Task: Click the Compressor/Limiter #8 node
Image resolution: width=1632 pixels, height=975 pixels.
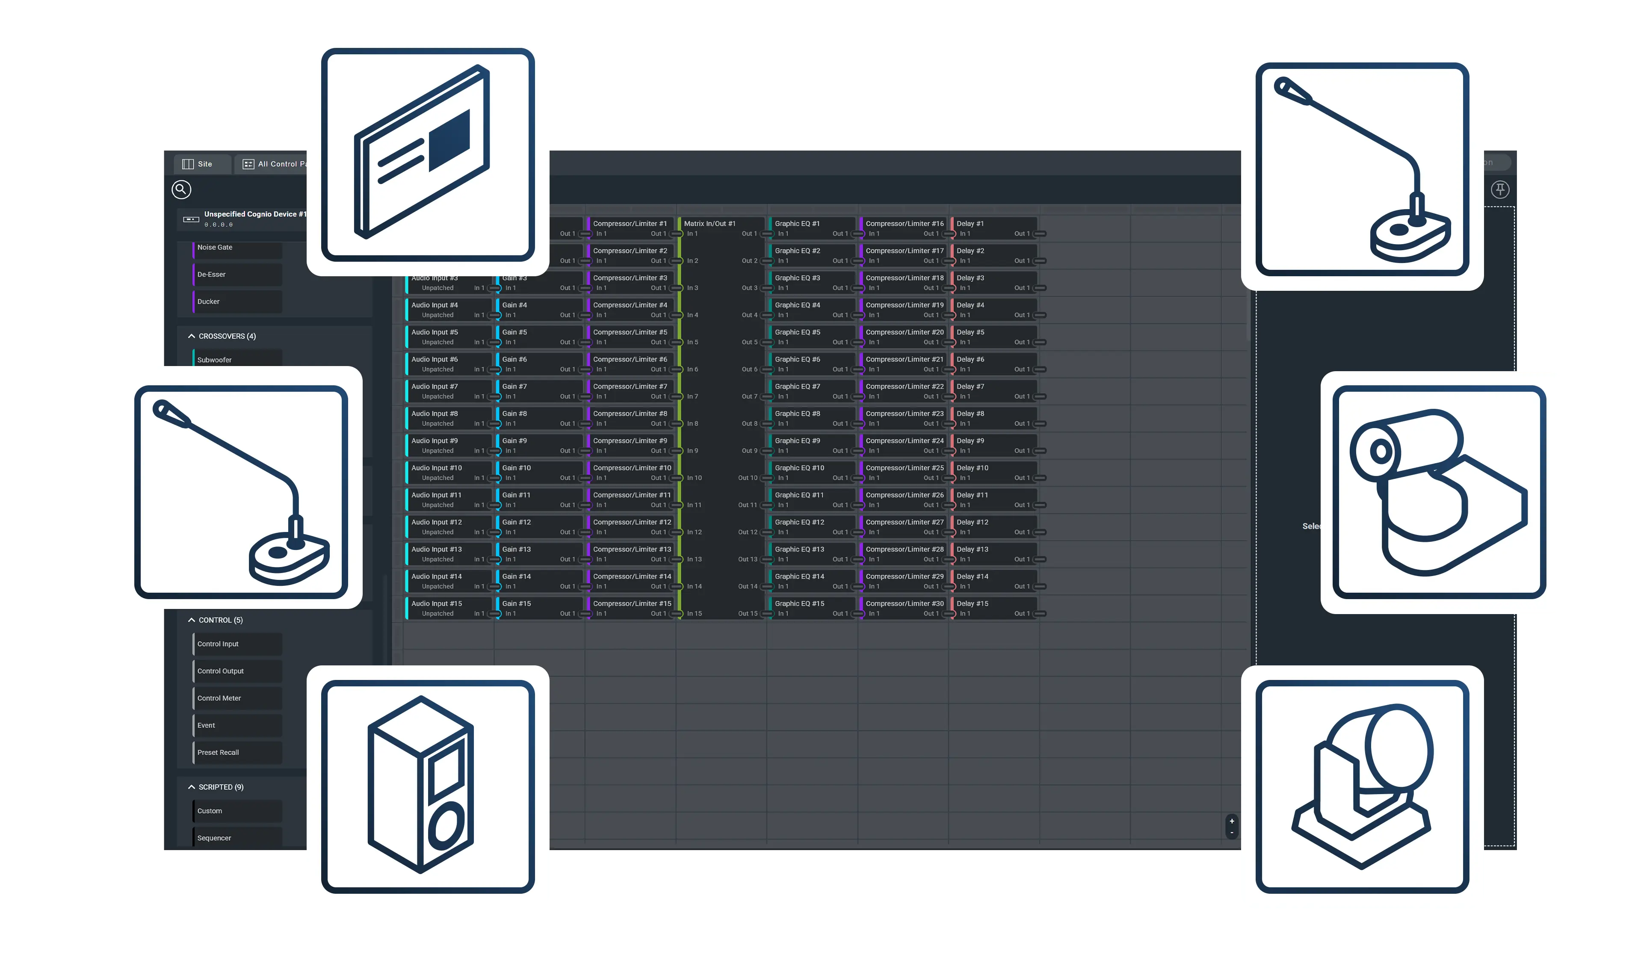Action: pyautogui.click(x=631, y=419)
